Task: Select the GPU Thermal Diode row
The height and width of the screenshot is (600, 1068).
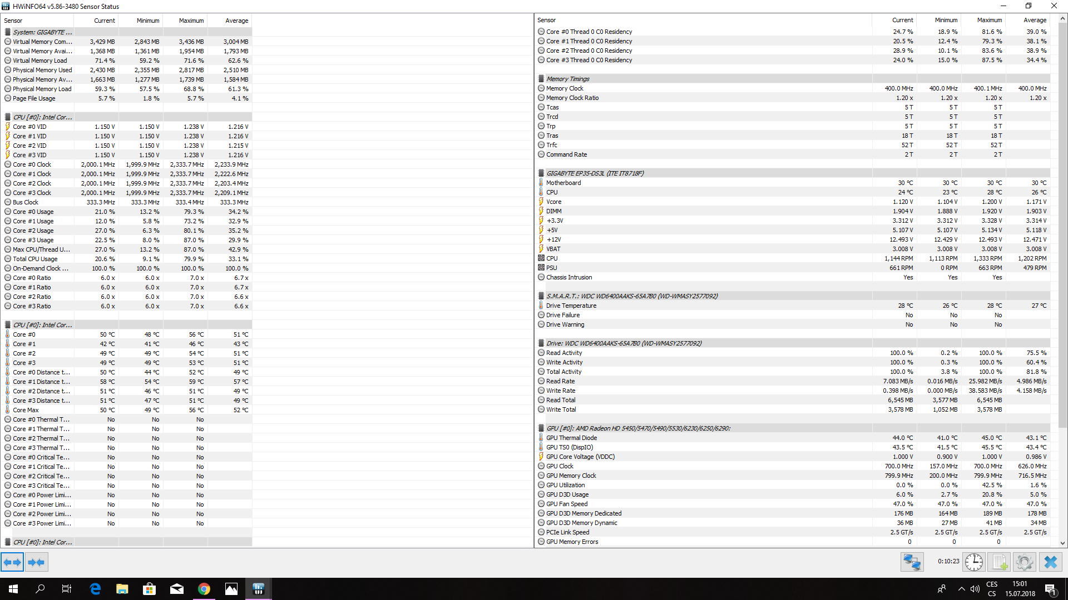Action: pos(571,438)
